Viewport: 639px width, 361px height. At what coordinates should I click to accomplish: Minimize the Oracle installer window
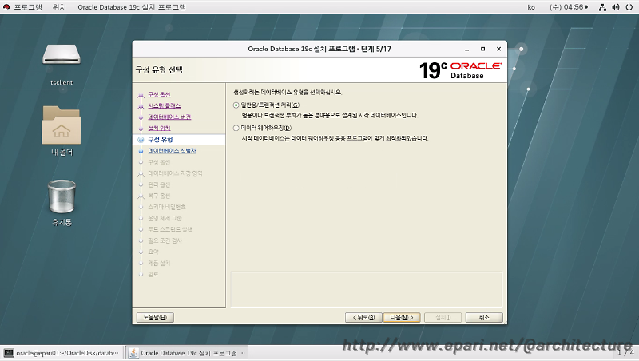point(467,49)
